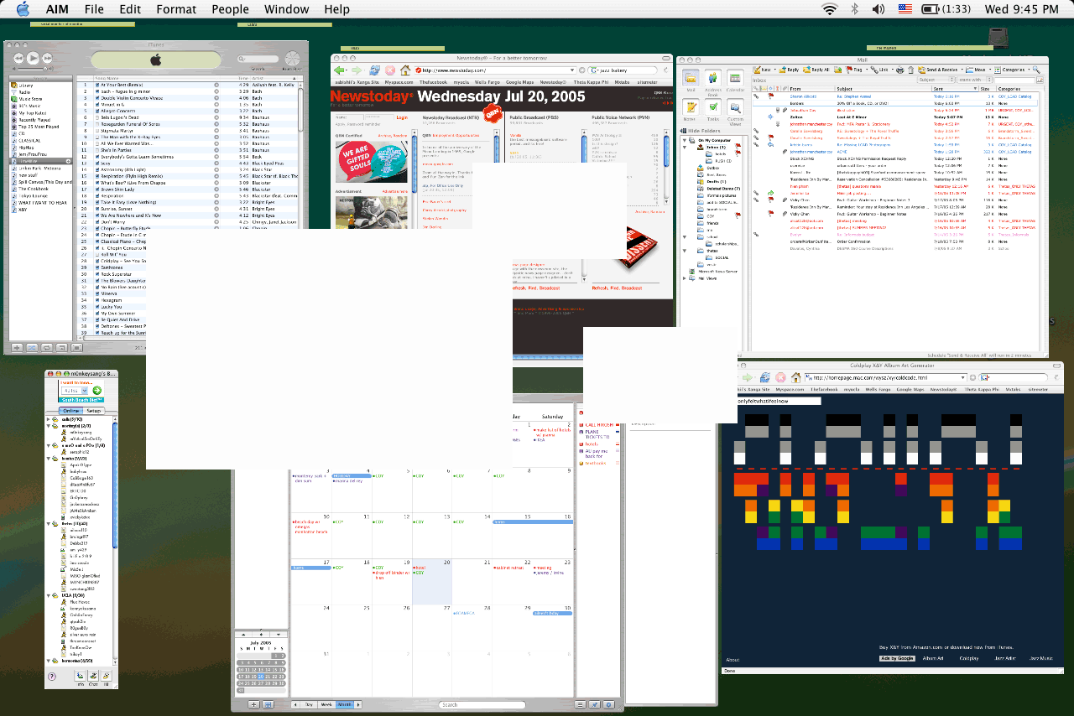This screenshot has height=716, width=1074.
Task: Uncheck the song Minerva
Action: 97,293
